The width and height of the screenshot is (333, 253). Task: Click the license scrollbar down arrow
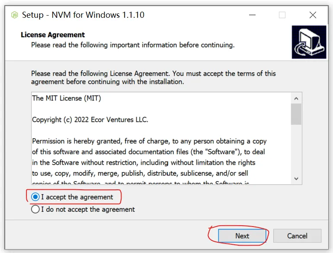pos(296,178)
